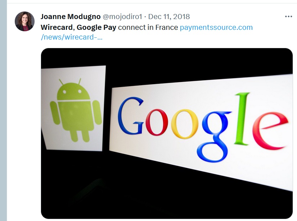The width and height of the screenshot is (297, 221).
Task: Click Joanne Modugno's profile avatar
Action: tap(24, 21)
